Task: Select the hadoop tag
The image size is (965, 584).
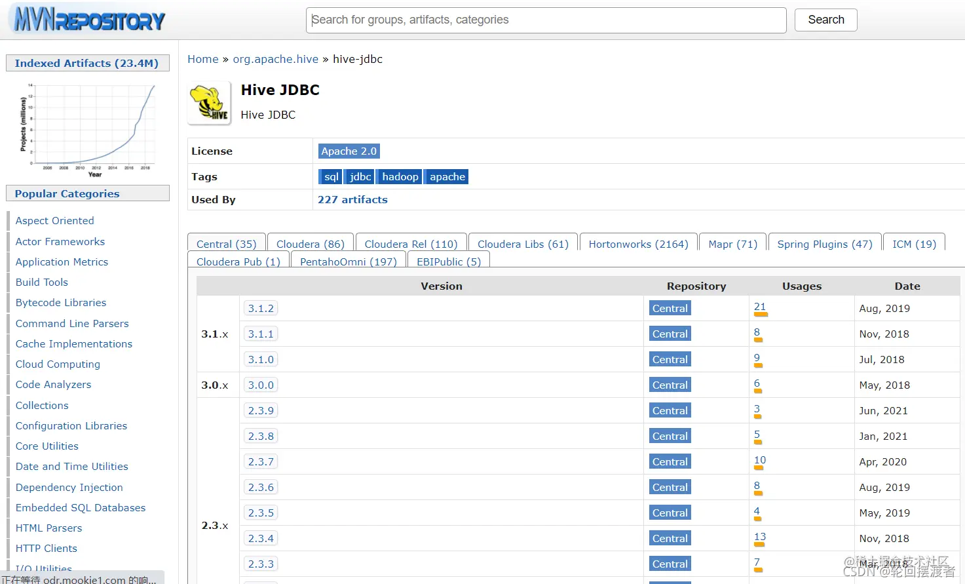Action: [x=400, y=177]
